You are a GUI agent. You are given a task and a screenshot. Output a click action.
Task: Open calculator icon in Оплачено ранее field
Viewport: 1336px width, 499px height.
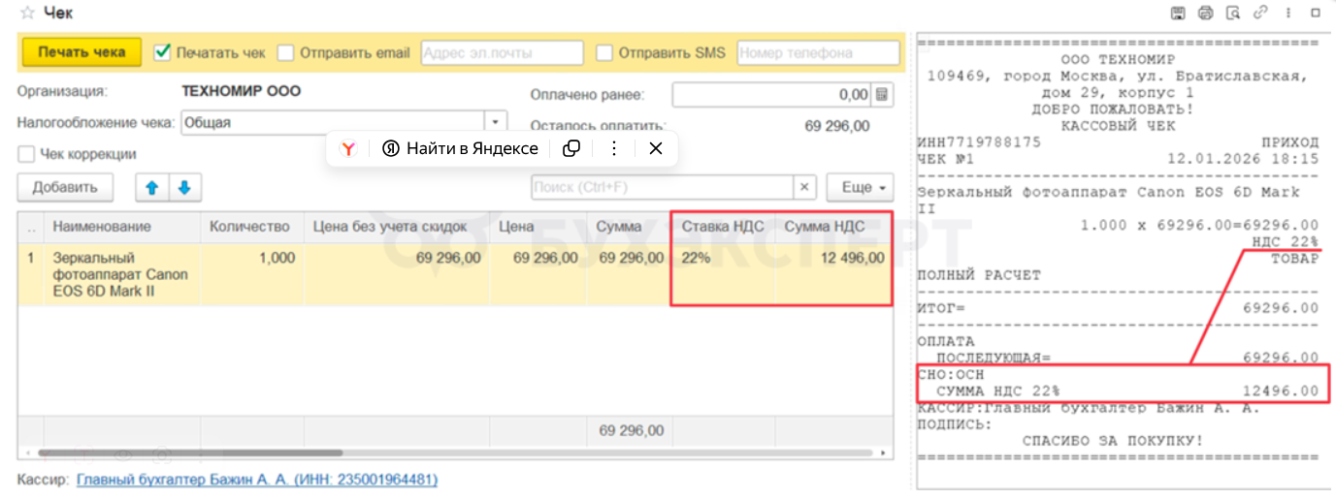click(882, 95)
